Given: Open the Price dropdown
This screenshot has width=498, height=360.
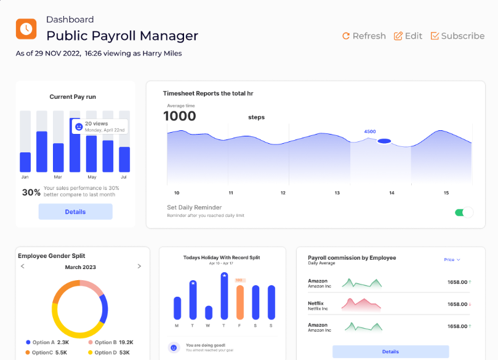Looking at the screenshot, I should pyautogui.click(x=452, y=260).
